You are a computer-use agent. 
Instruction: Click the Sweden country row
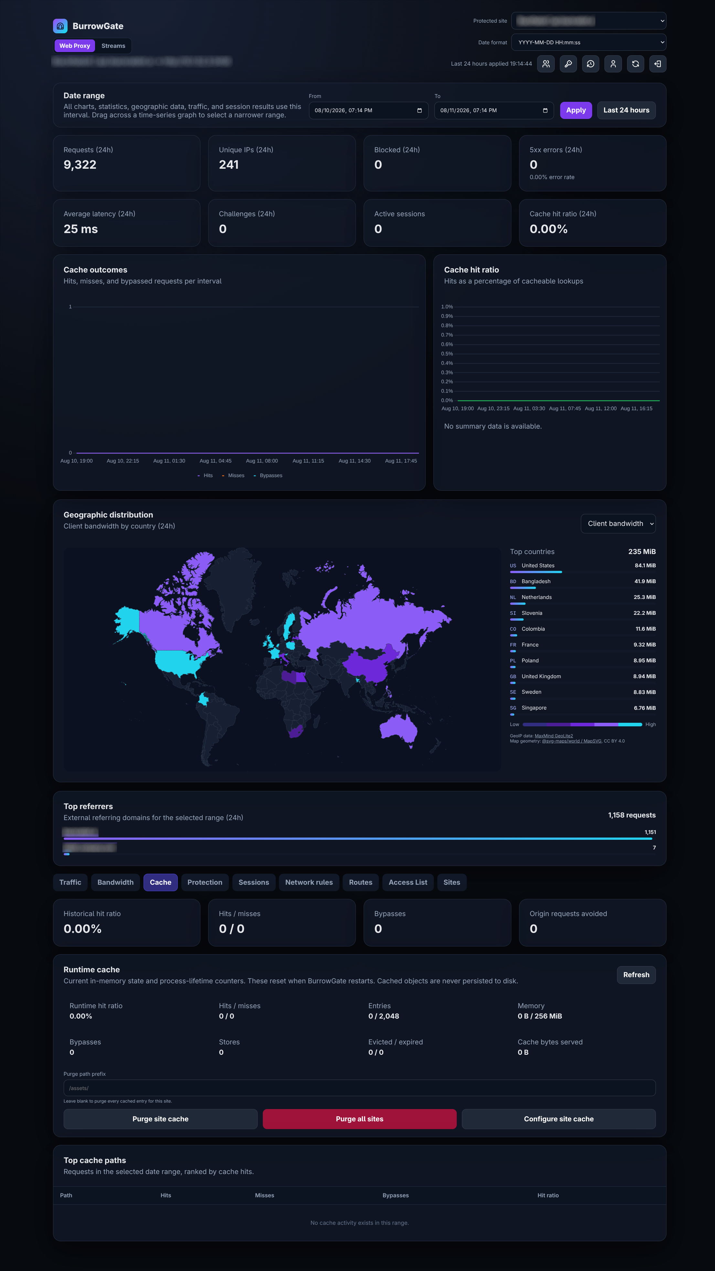tap(583, 694)
